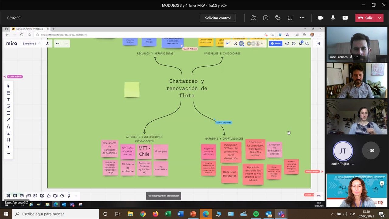This screenshot has width=389, height=219.
Task: Collapse Miro bottom toolbar chevrons
Action: coord(76,196)
